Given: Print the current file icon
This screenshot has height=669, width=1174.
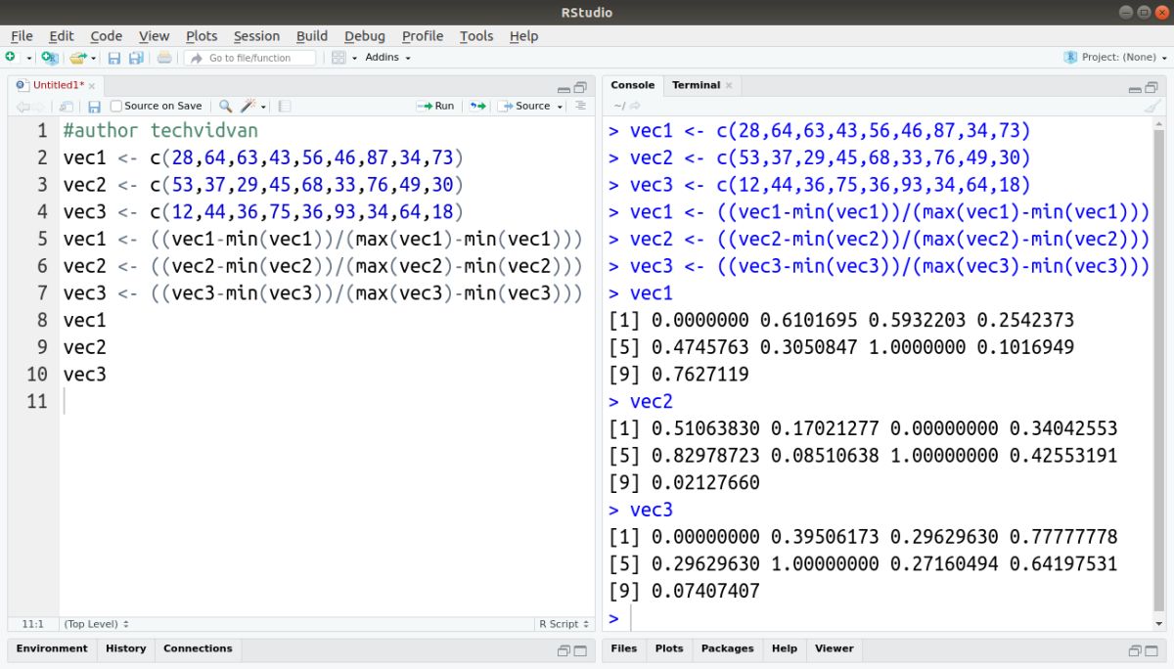Looking at the screenshot, I should pyautogui.click(x=164, y=57).
